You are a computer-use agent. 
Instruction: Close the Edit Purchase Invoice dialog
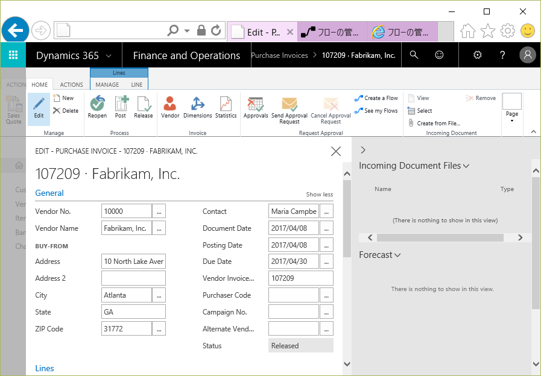[336, 151]
